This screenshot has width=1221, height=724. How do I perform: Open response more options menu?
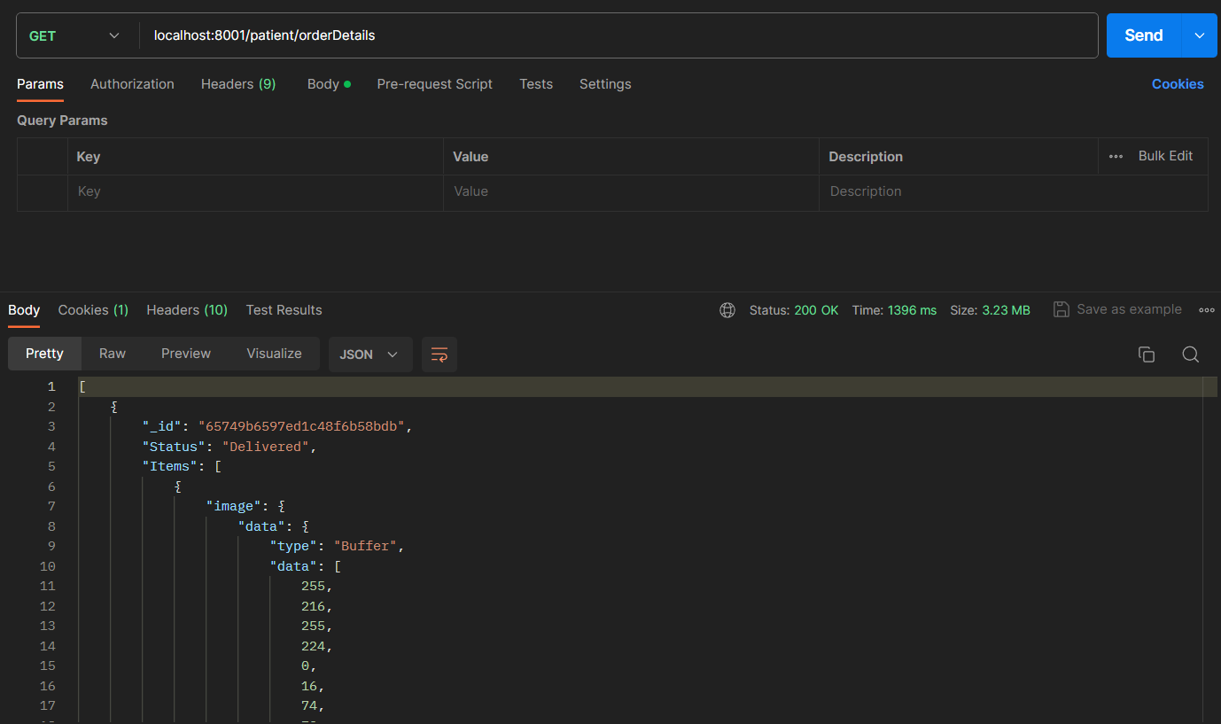pyautogui.click(x=1206, y=310)
